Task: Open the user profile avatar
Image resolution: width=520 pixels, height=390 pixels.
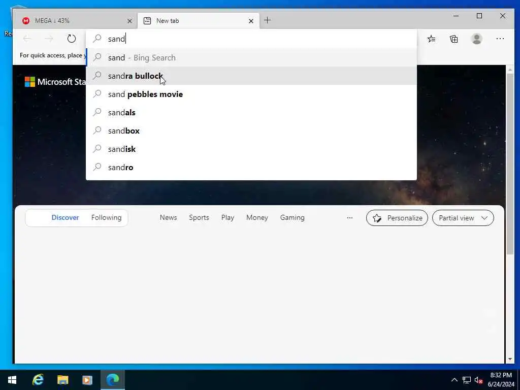Action: point(476,39)
